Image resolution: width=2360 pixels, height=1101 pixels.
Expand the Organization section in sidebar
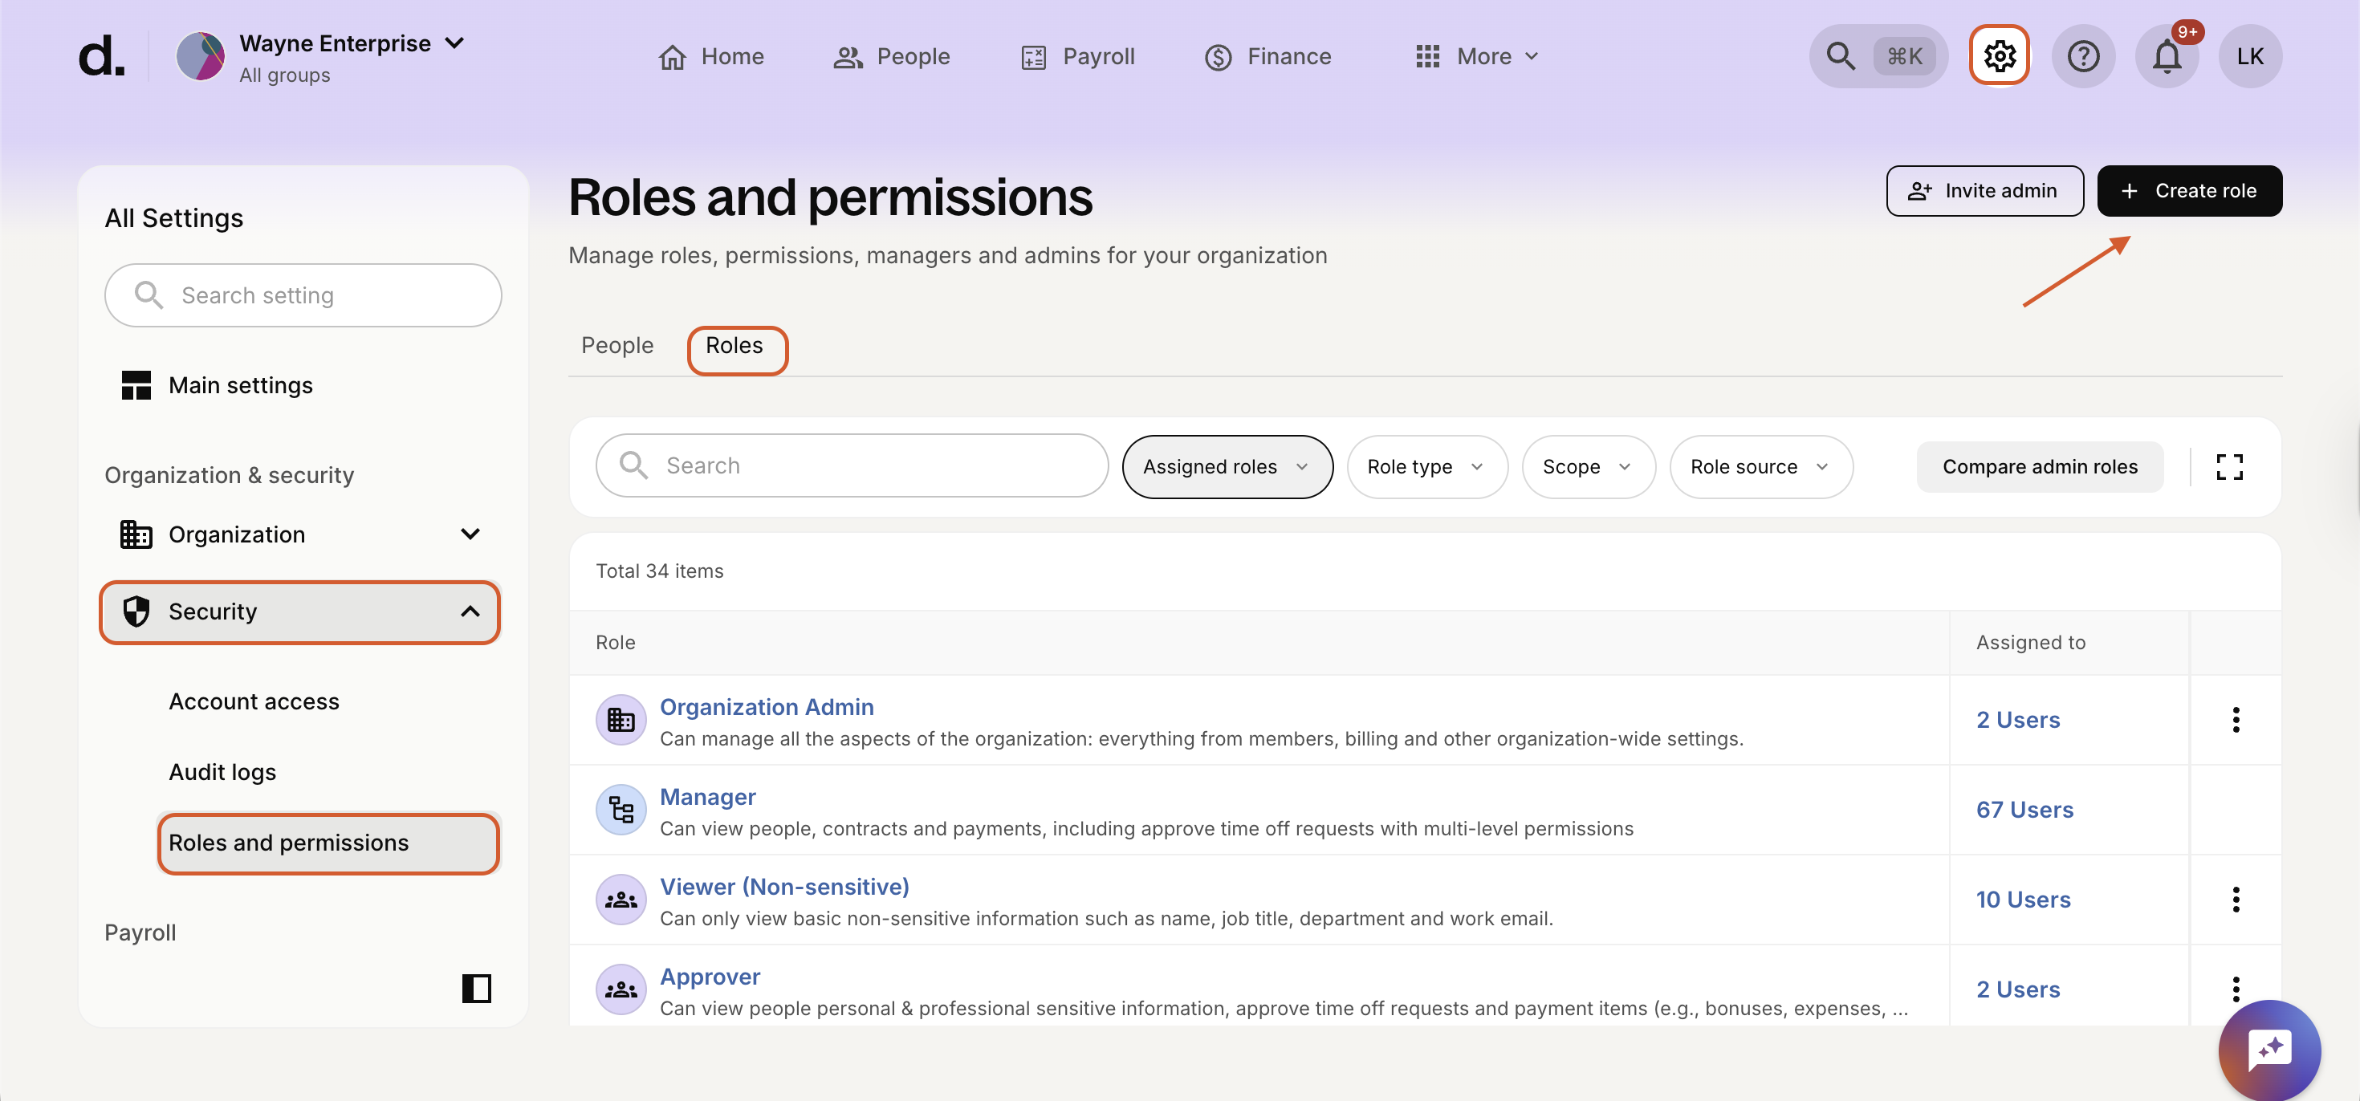pos(470,534)
